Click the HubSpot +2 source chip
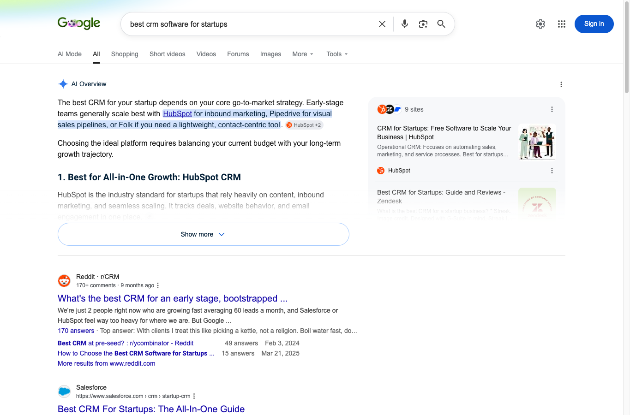The height and width of the screenshot is (415, 630). (304, 125)
